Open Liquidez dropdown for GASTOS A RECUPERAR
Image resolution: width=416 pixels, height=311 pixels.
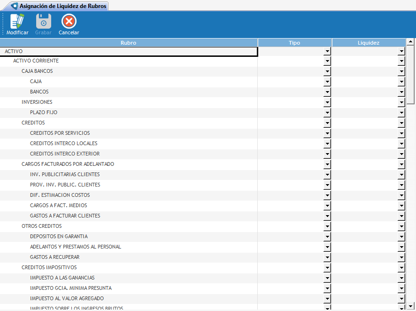(x=401, y=257)
